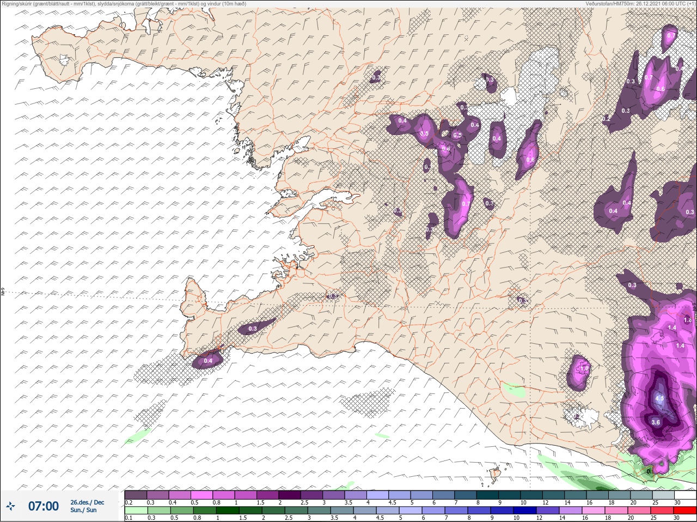697x522 pixels.
Task: Click the bright red swatch ending the rain scale
Action: coord(685,511)
